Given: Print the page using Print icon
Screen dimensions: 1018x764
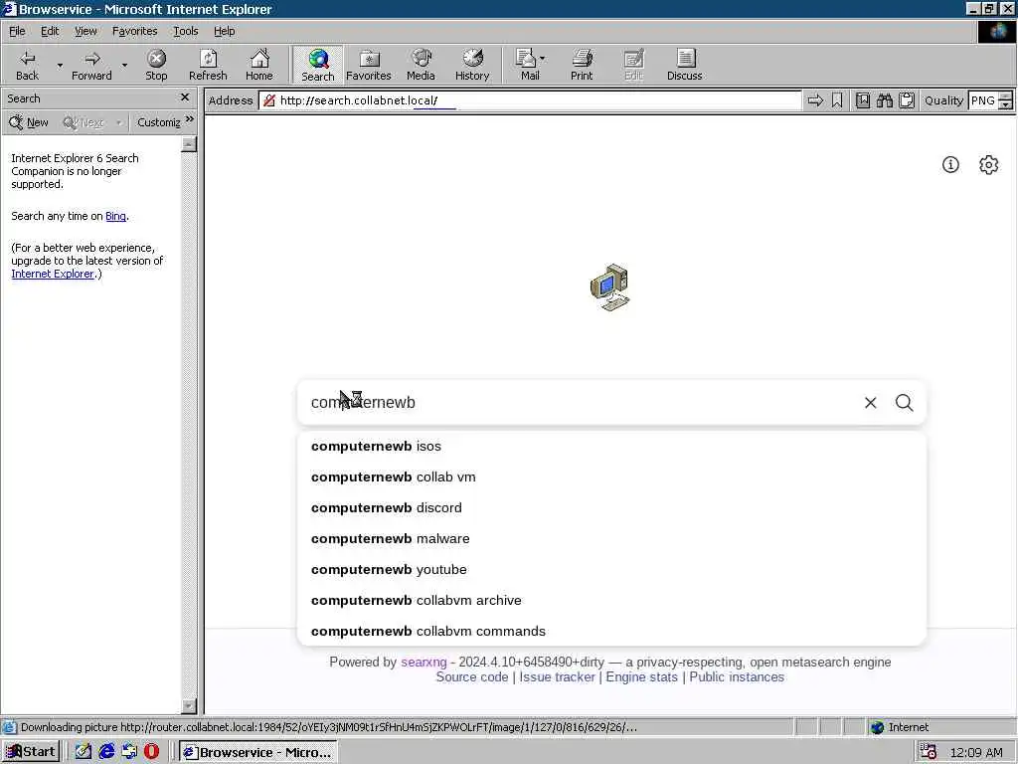Looking at the screenshot, I should pos(582,65).
